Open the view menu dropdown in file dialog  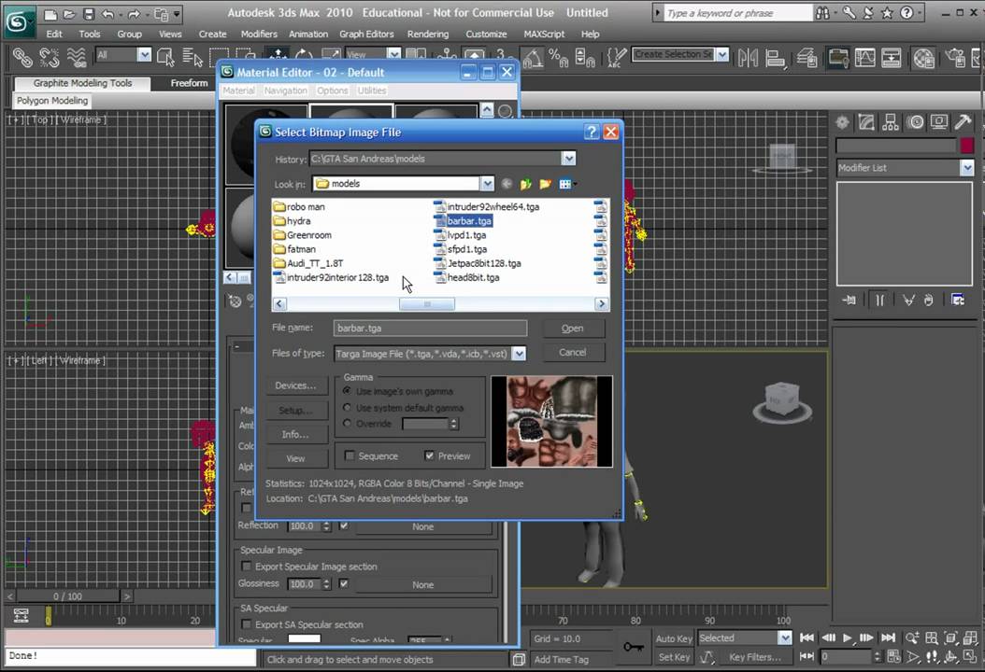[x=567, y=184]
